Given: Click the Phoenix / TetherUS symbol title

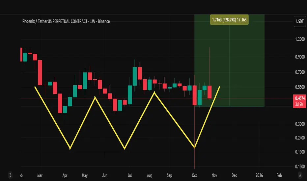Looking at the screenshot, I should coord(66,21).
